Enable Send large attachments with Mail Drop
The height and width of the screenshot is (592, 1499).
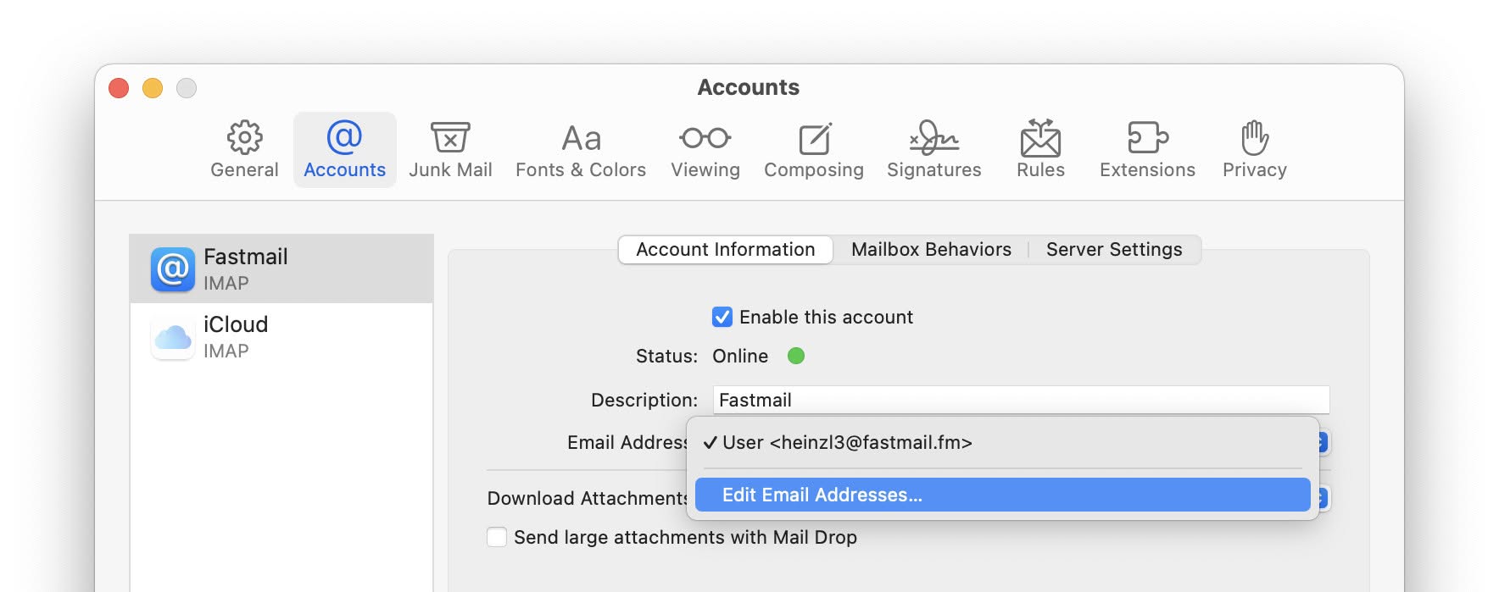(x=497, y=537)
